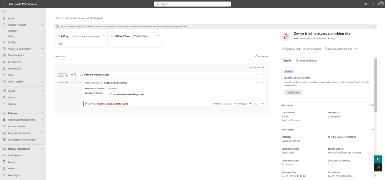Click the Identities person icon

[x=4, y=104]
